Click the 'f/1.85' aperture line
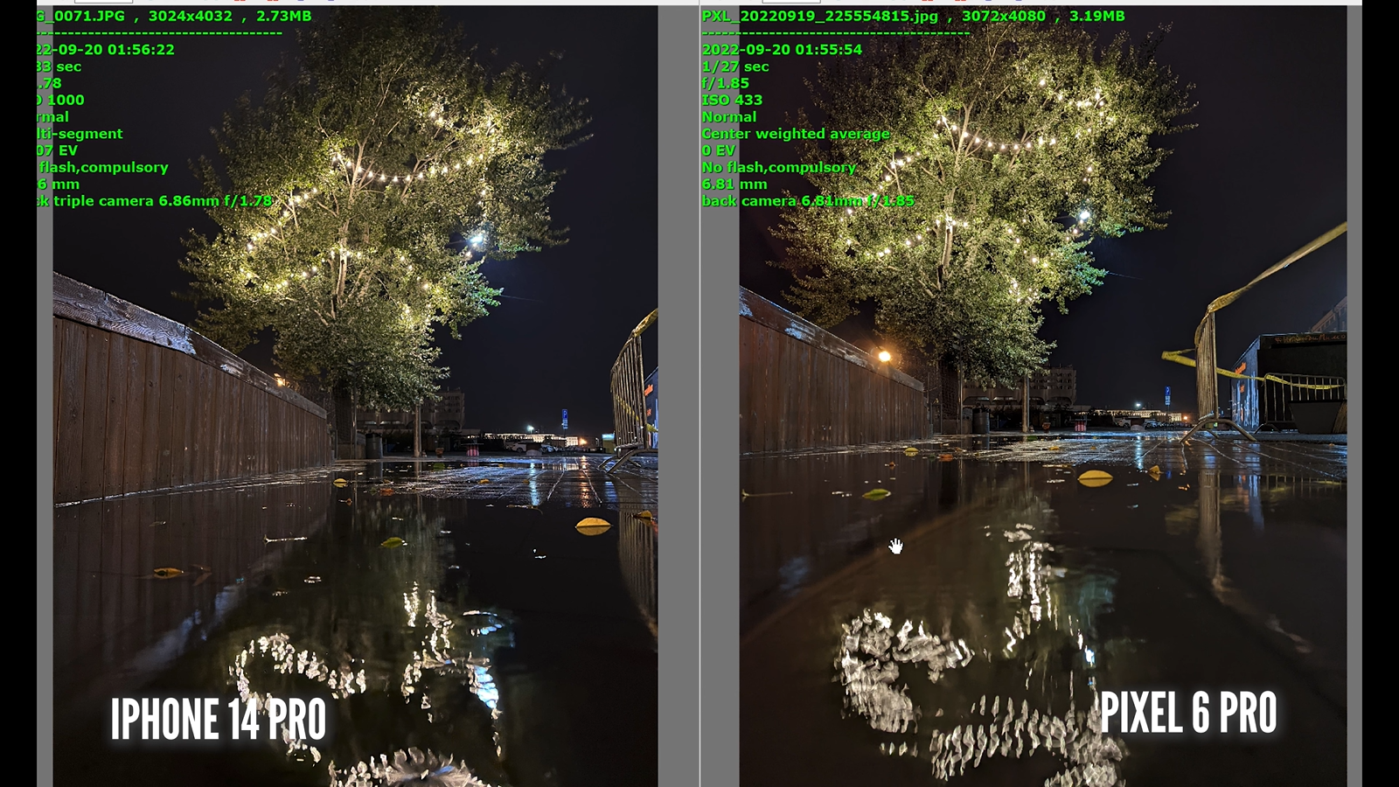The width and height of the screenshot is (1399, 787). (725, 83)
